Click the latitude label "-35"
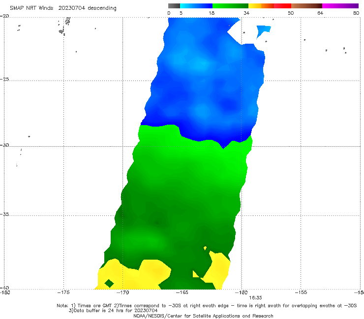This screenshot has width=364, height=319. tap(4, 214)
